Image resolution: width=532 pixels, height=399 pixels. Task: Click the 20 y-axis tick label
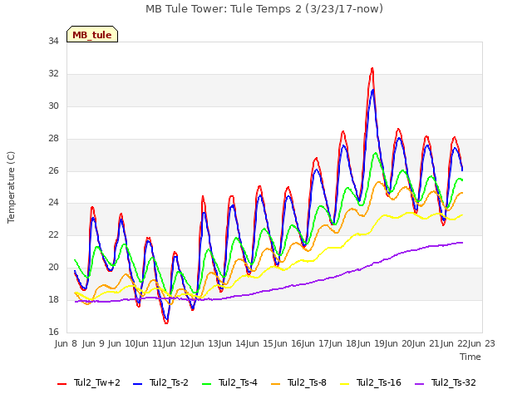53,268
